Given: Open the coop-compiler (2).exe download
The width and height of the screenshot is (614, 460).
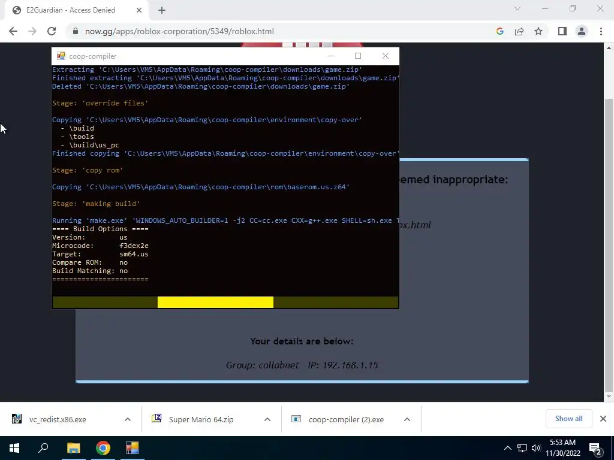Looking at the screenshot, I should 346,419.
